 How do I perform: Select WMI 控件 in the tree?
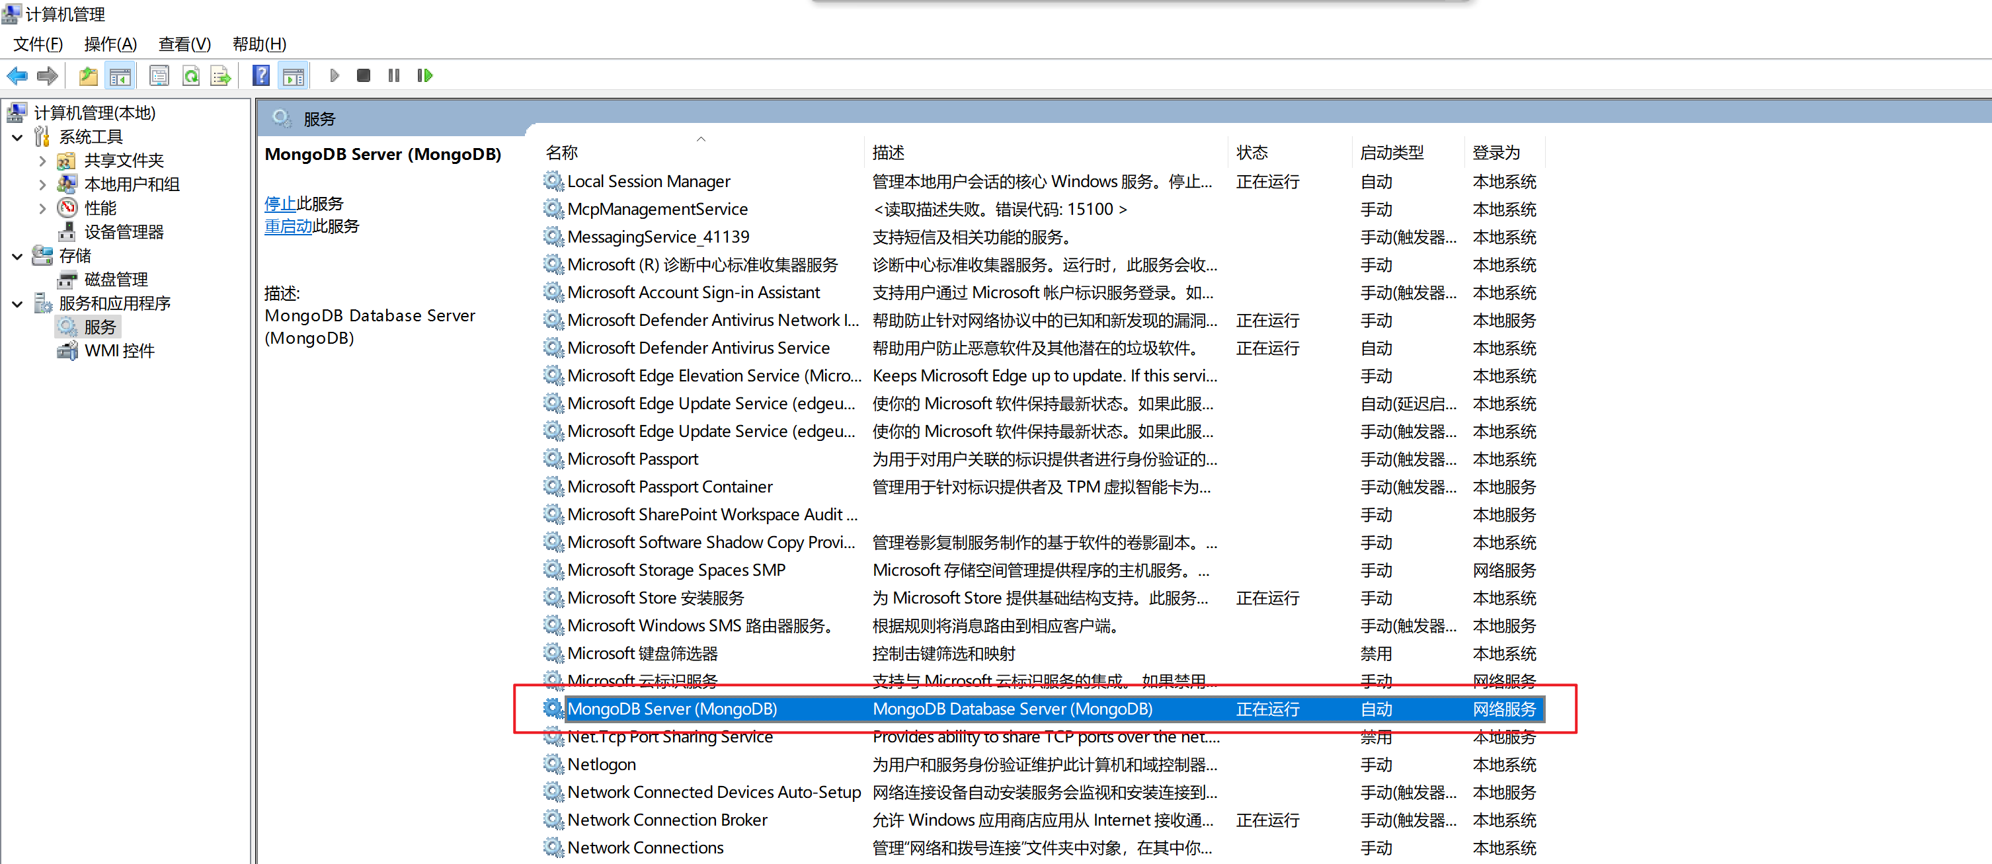click(120, 351)
